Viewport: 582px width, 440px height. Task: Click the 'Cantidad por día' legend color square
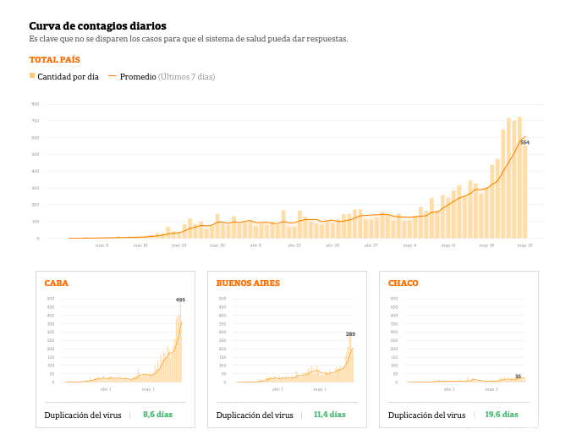click(x=32, y=76)
